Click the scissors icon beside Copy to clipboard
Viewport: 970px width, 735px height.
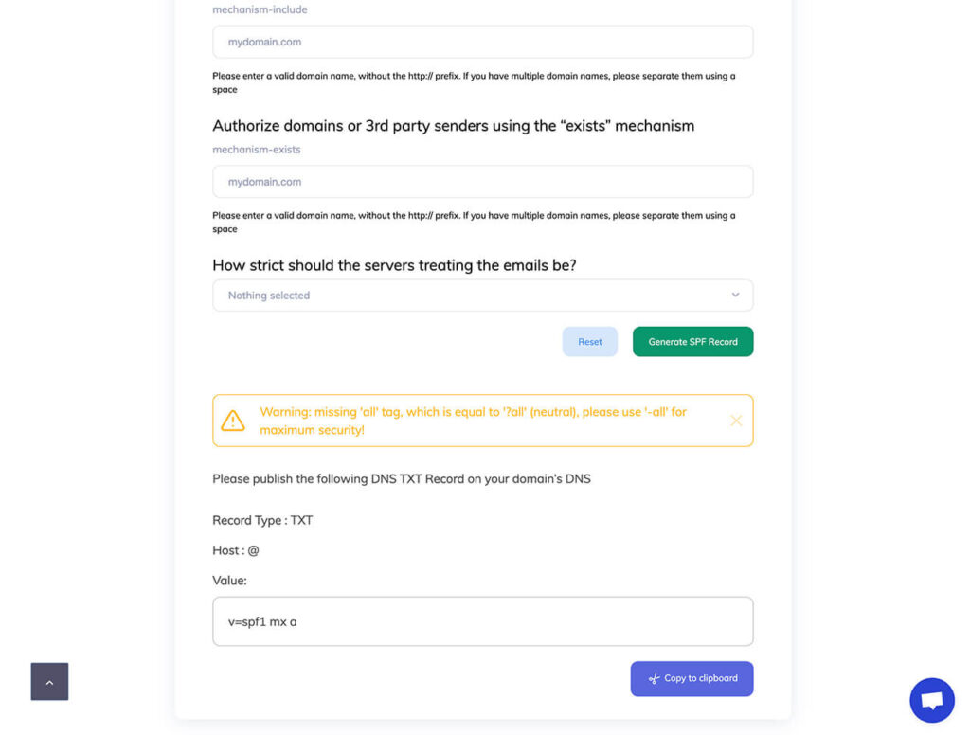[x=654, y=678]
